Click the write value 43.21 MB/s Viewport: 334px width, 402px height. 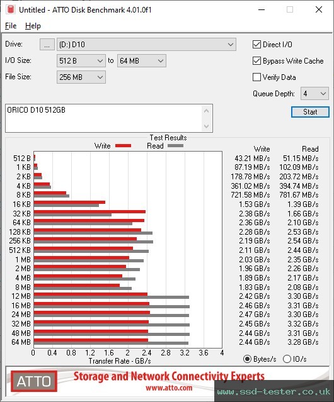252,159
